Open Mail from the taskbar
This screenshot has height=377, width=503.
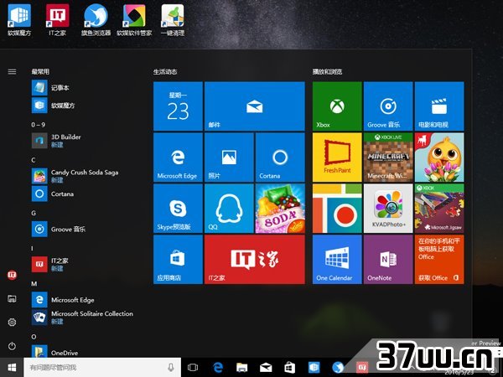(266, 368)
